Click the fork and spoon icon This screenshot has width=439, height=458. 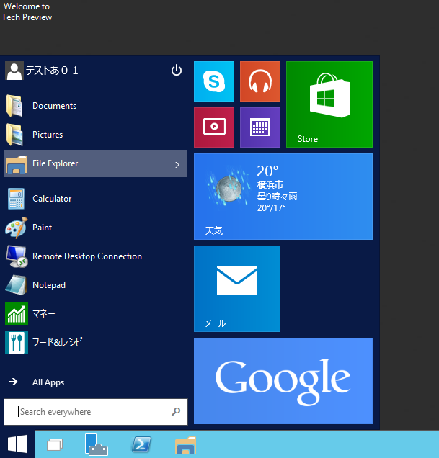17,343
